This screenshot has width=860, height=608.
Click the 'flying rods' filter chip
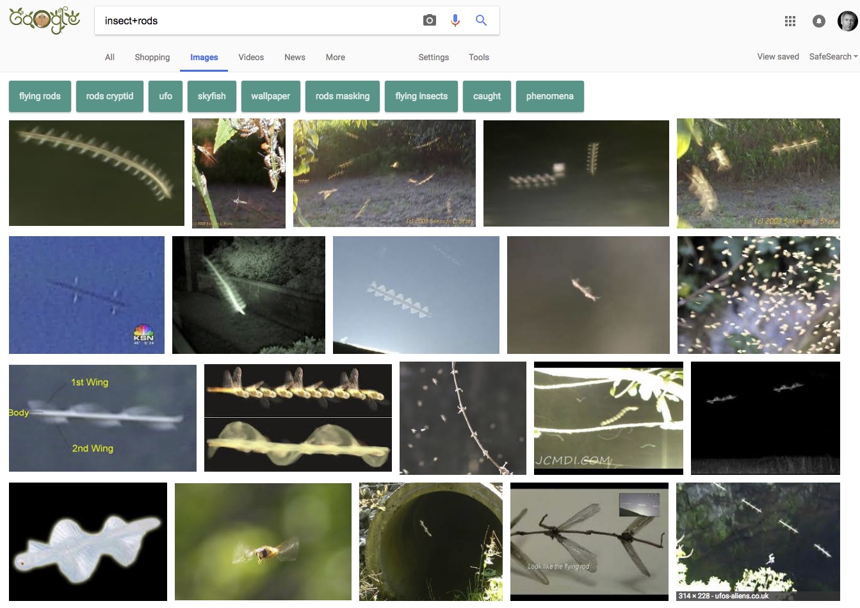(40, 96)
